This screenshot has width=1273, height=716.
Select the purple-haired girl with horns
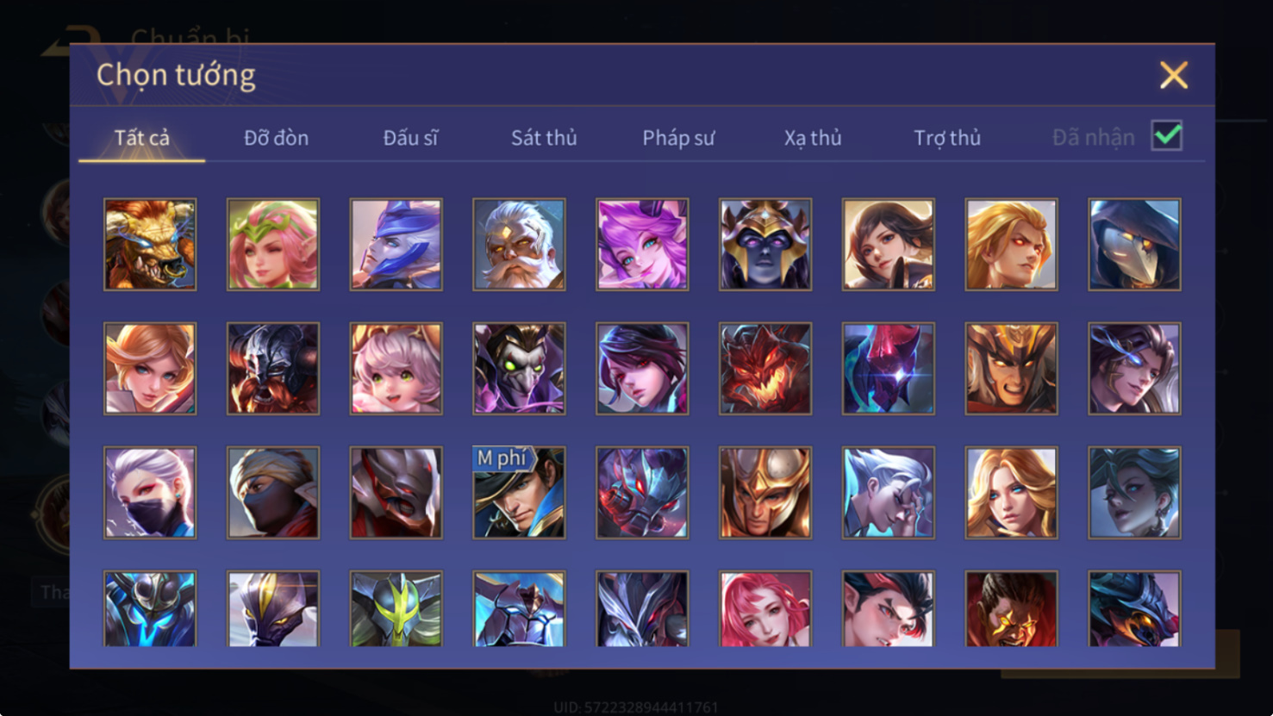[642, 245]
